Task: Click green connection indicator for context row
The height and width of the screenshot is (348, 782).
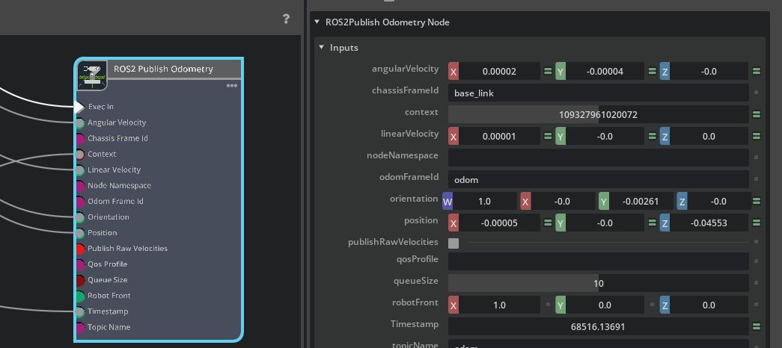Action: [x=756, y=114]
